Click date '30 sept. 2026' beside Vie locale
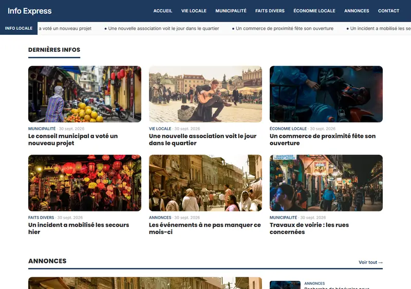The image size is (411, 289). coord(187,129)
